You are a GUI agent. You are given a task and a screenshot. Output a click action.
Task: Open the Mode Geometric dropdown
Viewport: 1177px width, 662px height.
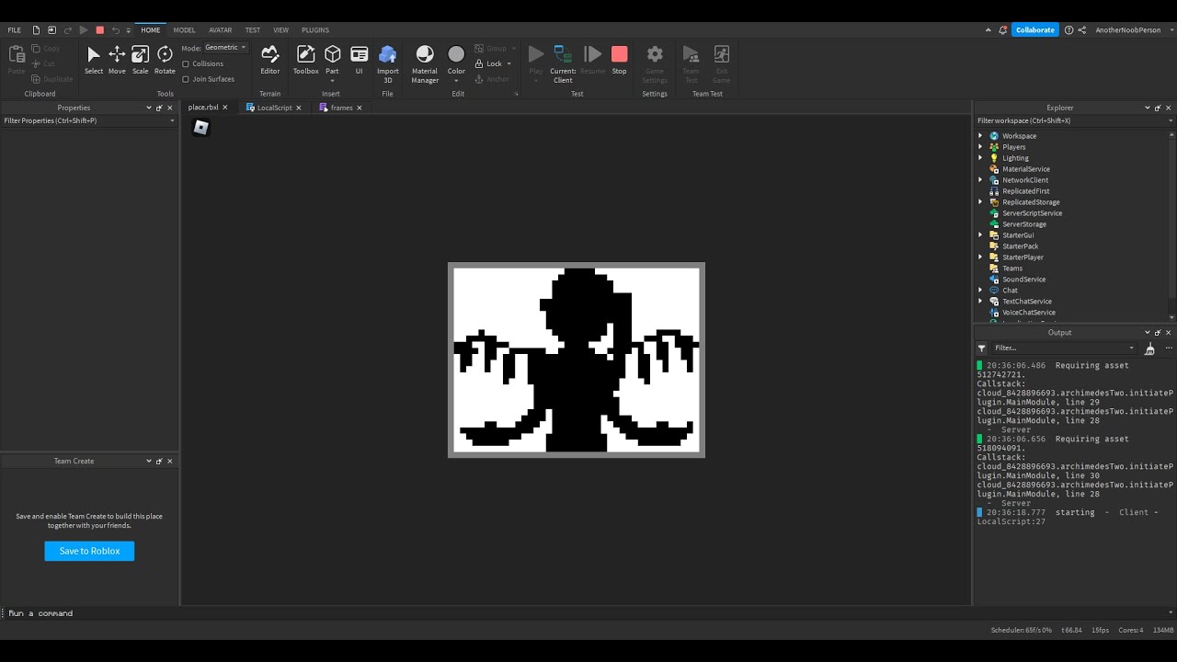tap(225, 48)
